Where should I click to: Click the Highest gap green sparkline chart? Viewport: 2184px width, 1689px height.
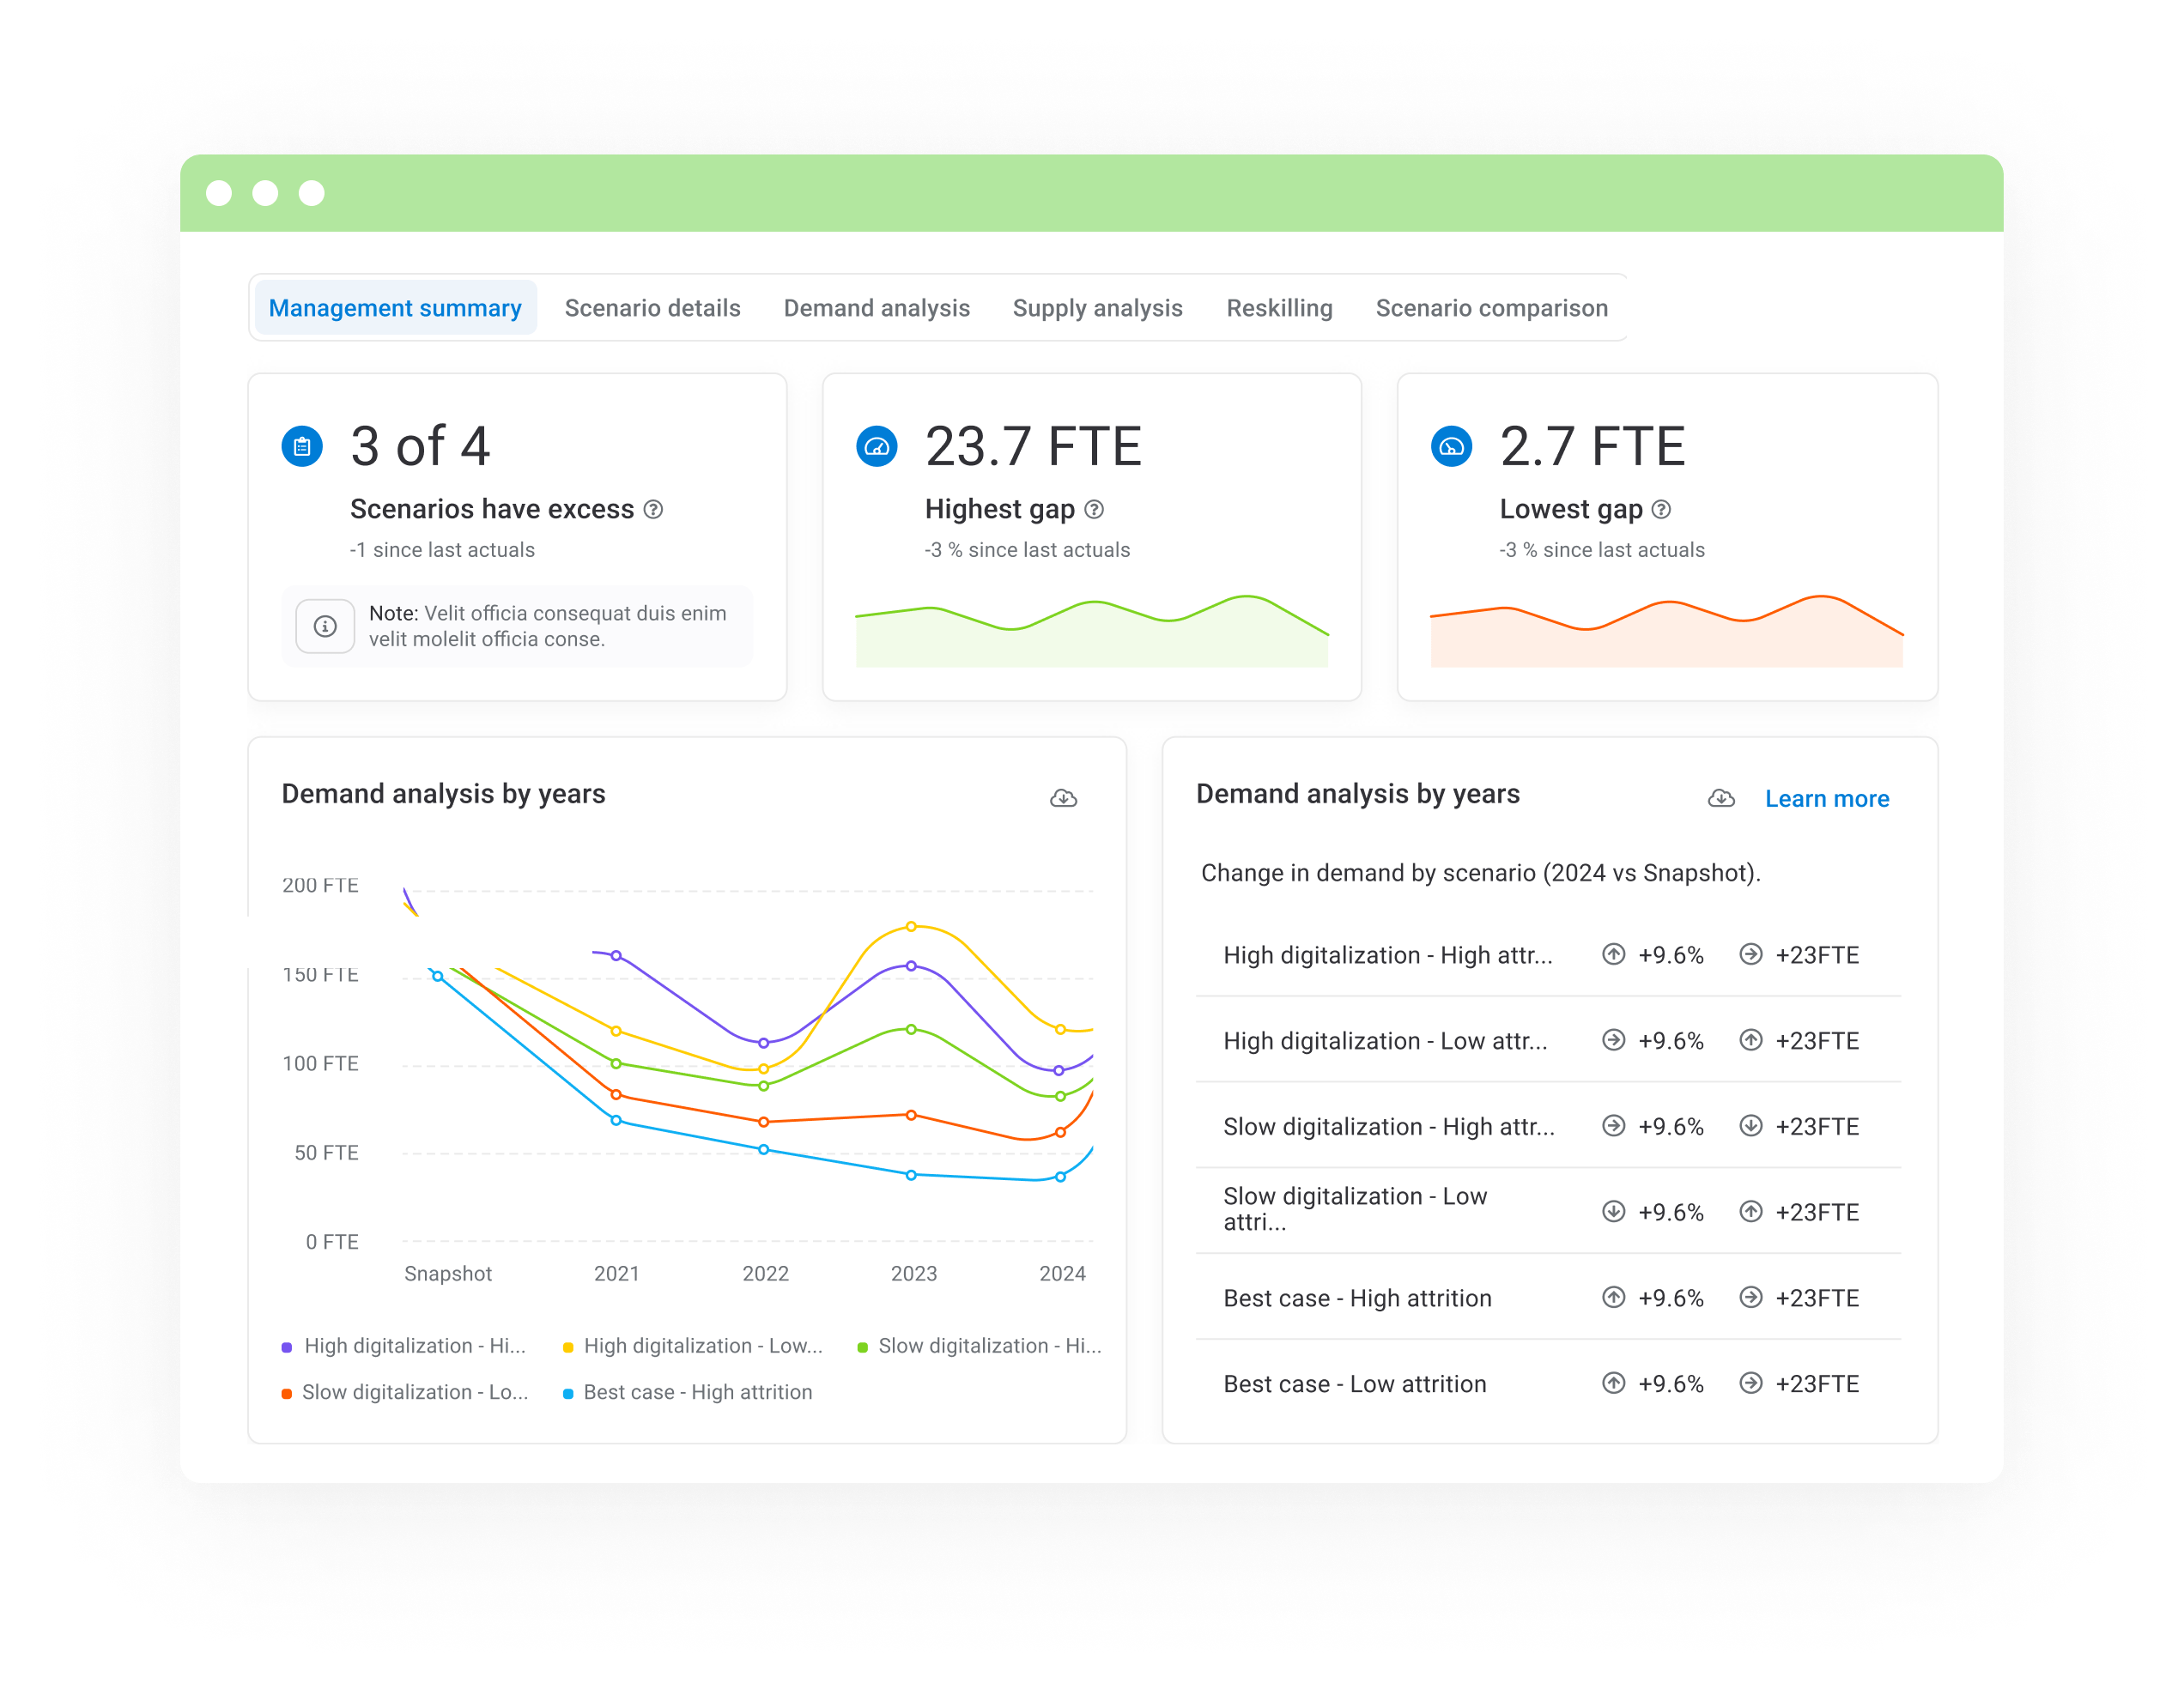1092,631
